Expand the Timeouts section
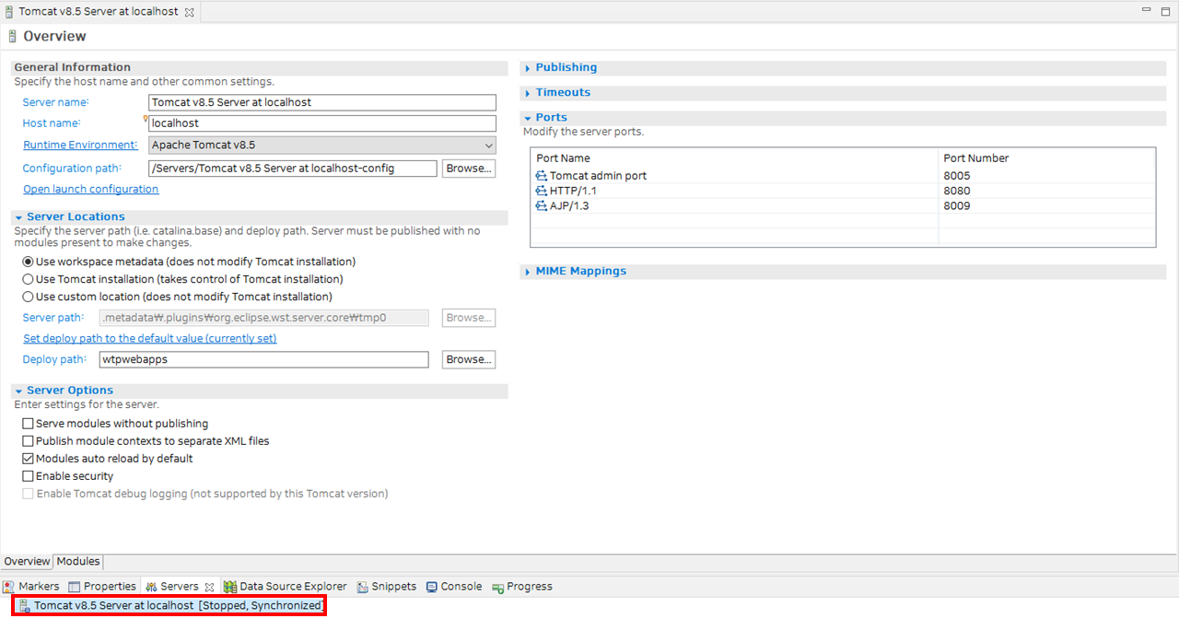This screenshot has width=1179, height=630. tap(527, 93)
